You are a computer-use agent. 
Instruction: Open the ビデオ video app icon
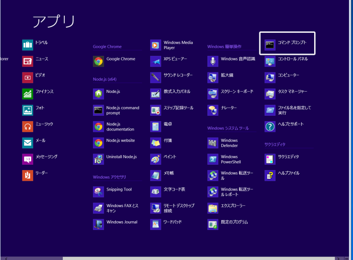(28, 78)
